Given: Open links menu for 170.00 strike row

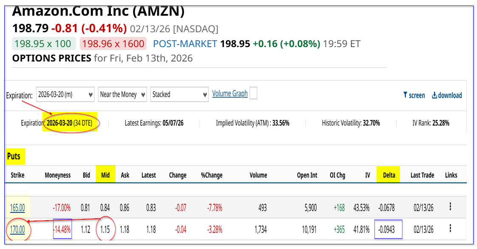Looking at the screenshot, I should tap(450, 228).
